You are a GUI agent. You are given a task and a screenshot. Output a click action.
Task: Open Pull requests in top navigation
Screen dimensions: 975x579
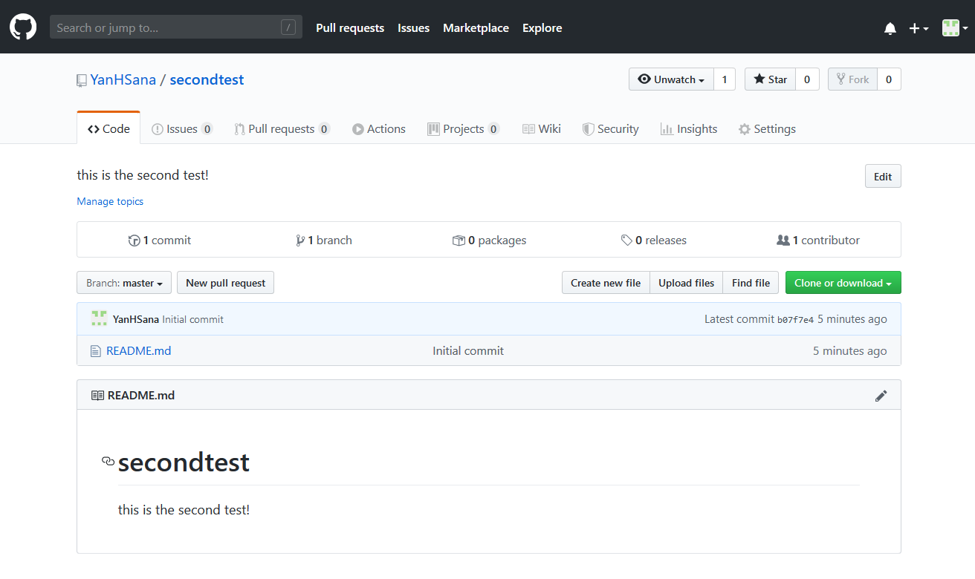350,28
